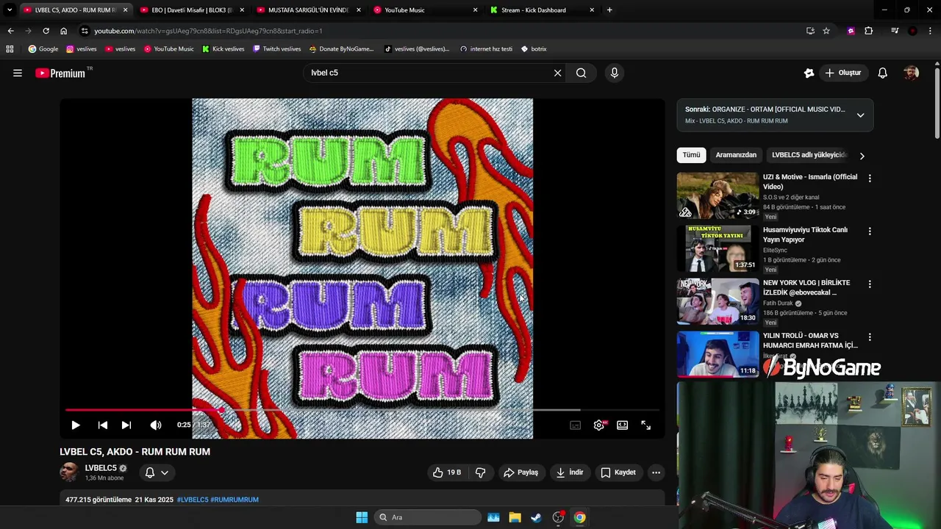Go to browser home page icon
This screenshot has height=529, width=941.
click(63, 31)
